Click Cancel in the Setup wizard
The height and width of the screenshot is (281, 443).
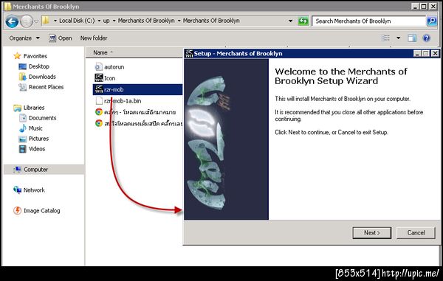(x=416, y=233)
